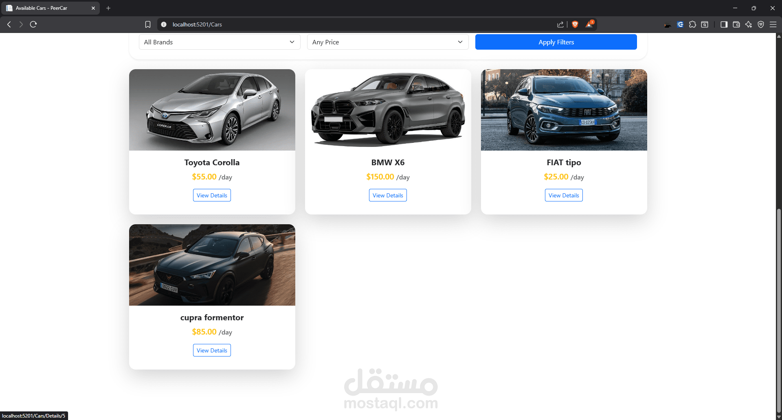Open site info icon in address bar
782x420 pixels.
[x=164, y=24]
